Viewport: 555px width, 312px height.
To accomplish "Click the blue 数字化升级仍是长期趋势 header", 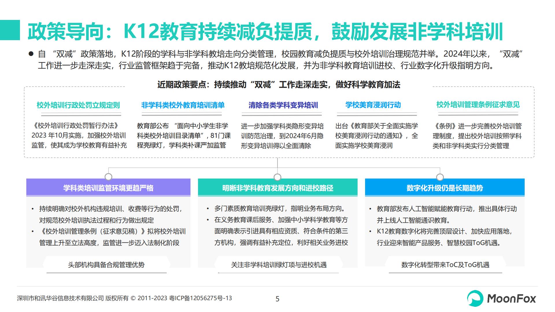I will click(x=445, y=188).
